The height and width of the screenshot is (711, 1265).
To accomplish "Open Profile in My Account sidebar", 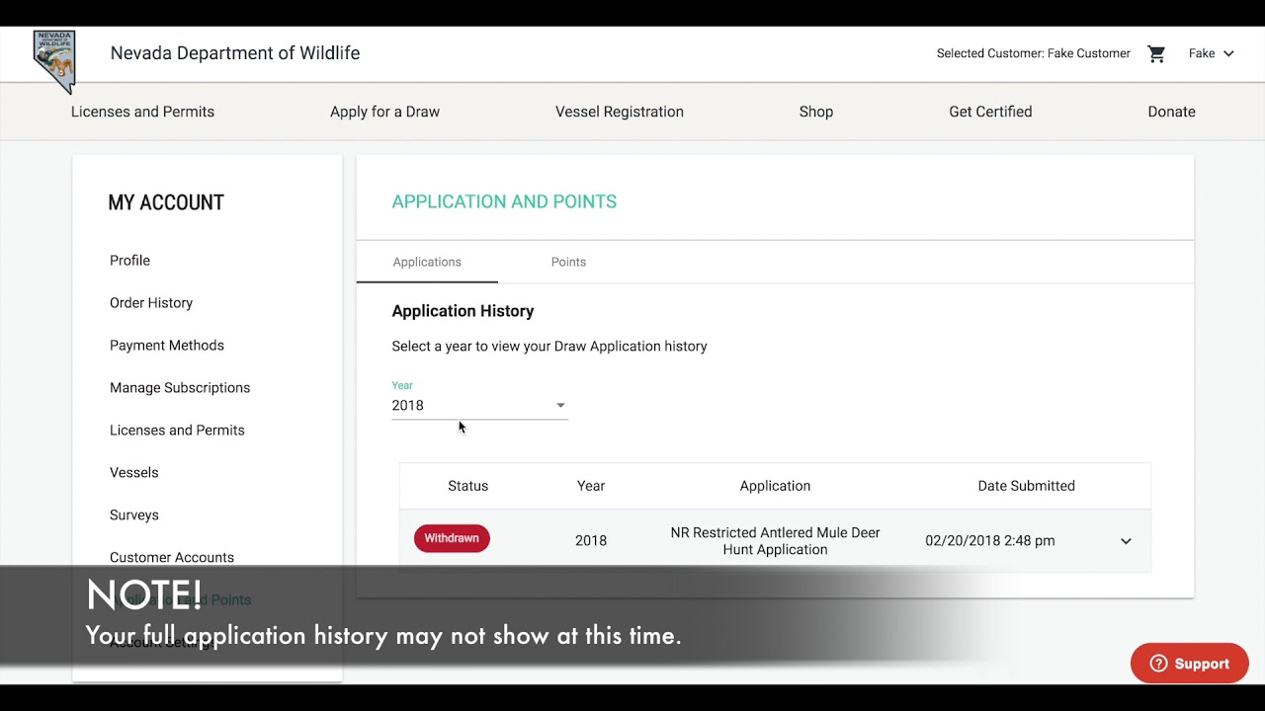I will (129, 261).
